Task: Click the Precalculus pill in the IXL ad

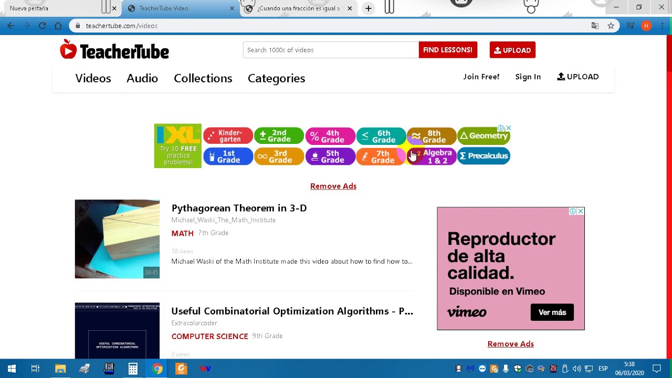Action: pos(484,156)
